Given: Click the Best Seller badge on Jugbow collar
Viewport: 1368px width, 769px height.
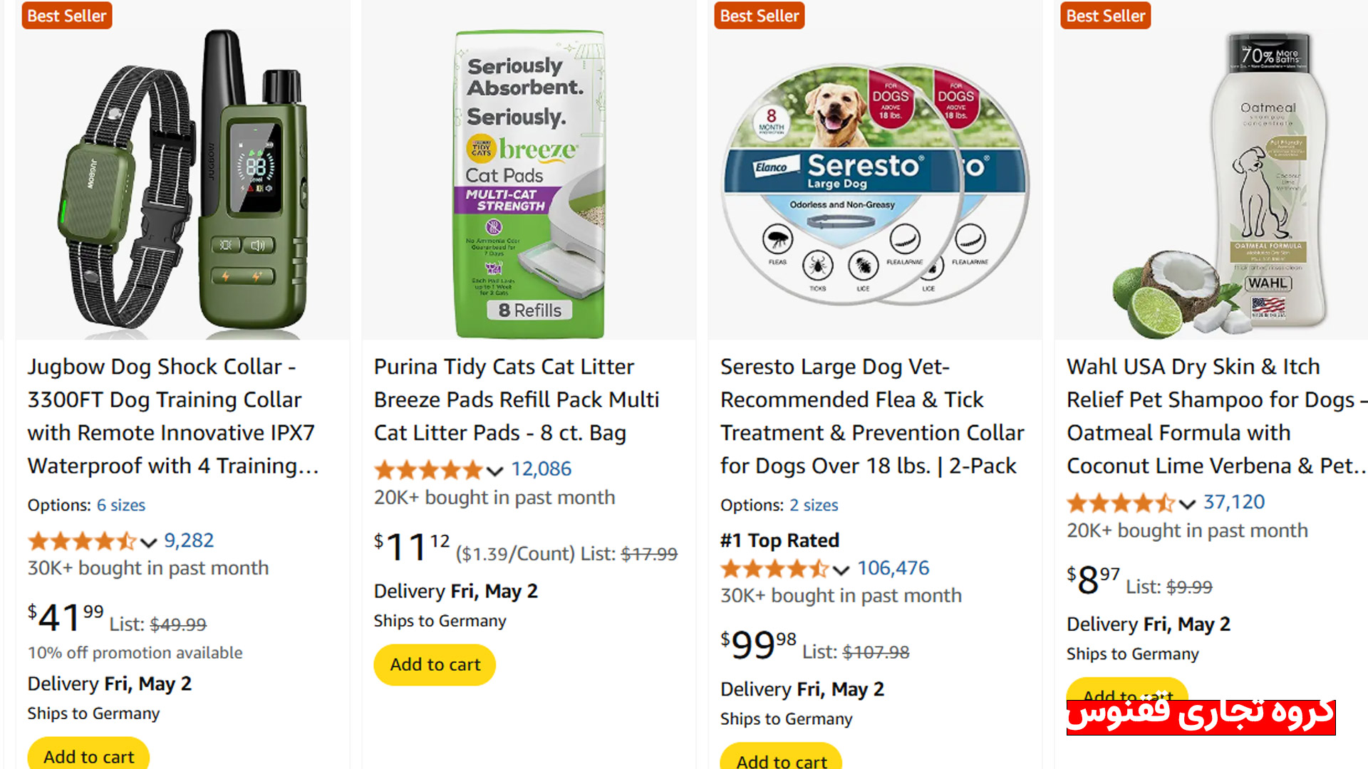Looking at the screenshot, I should coord(67,16).
